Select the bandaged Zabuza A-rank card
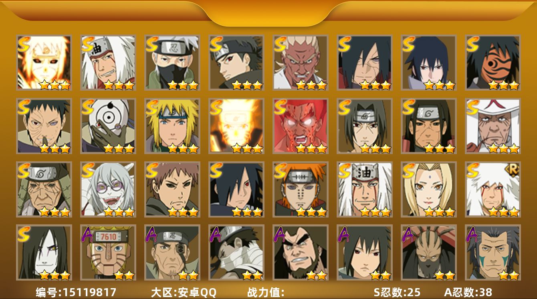The width and height of the screenshot is (537, 299). pyautogui.click(x=236, y=252)
